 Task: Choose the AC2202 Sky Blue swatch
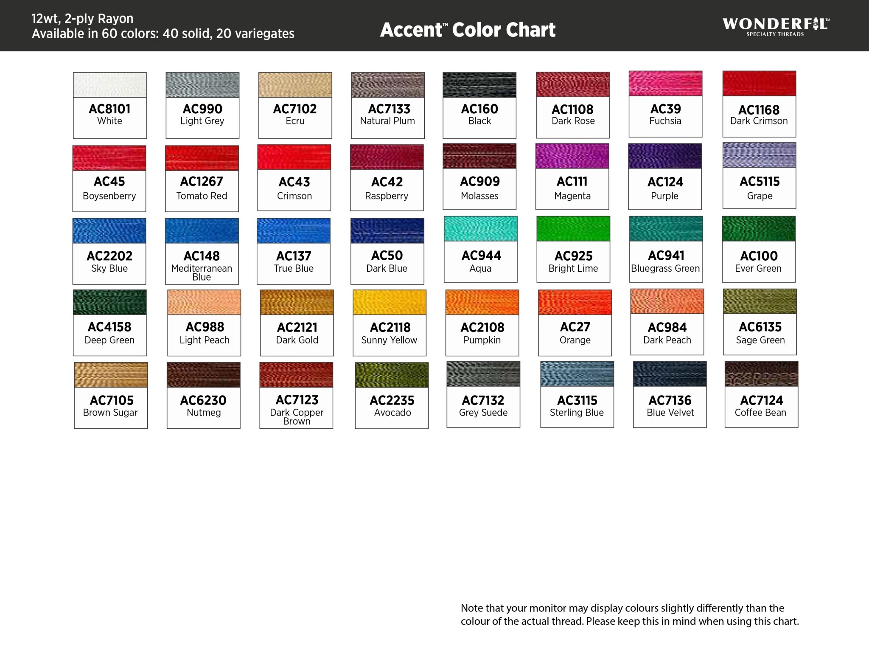pos(109,251)
